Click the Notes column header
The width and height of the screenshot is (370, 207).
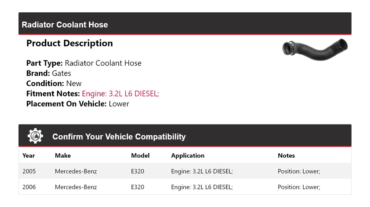(x=286, y=156)
